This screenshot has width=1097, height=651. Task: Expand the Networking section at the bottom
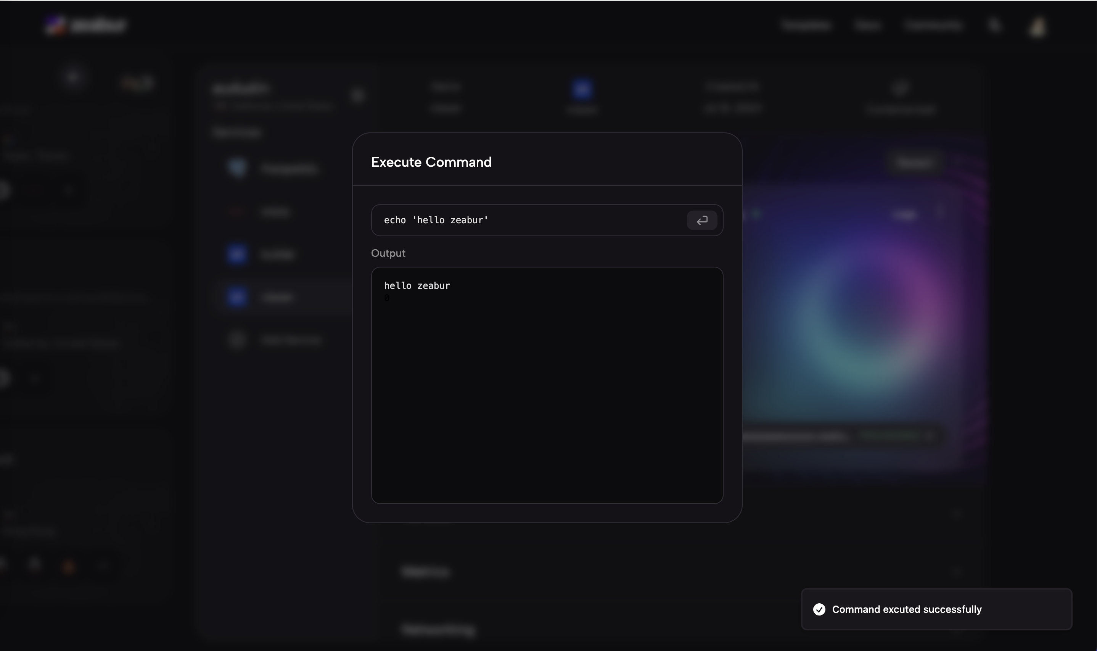(x=438, y=630)
